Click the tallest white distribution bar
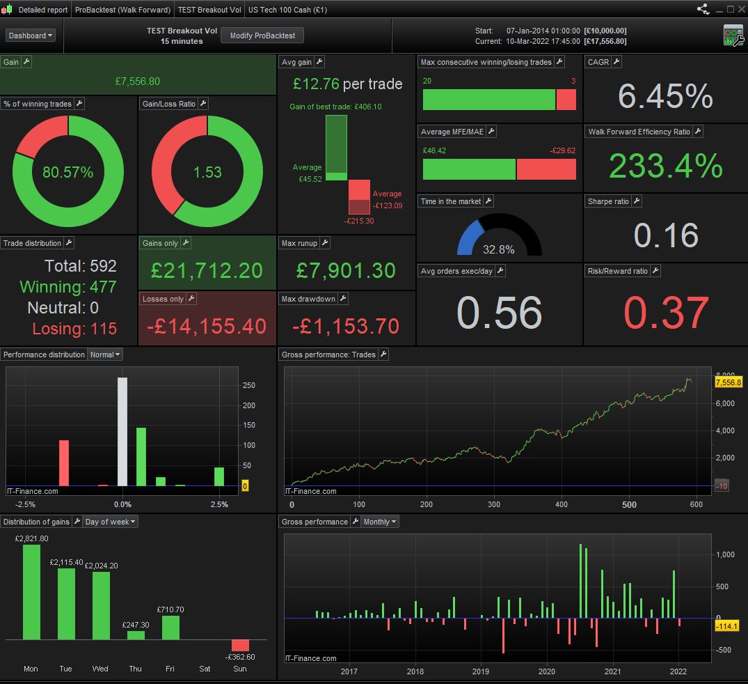This screenshot has height=684, width=748. [x=122, y=432]
